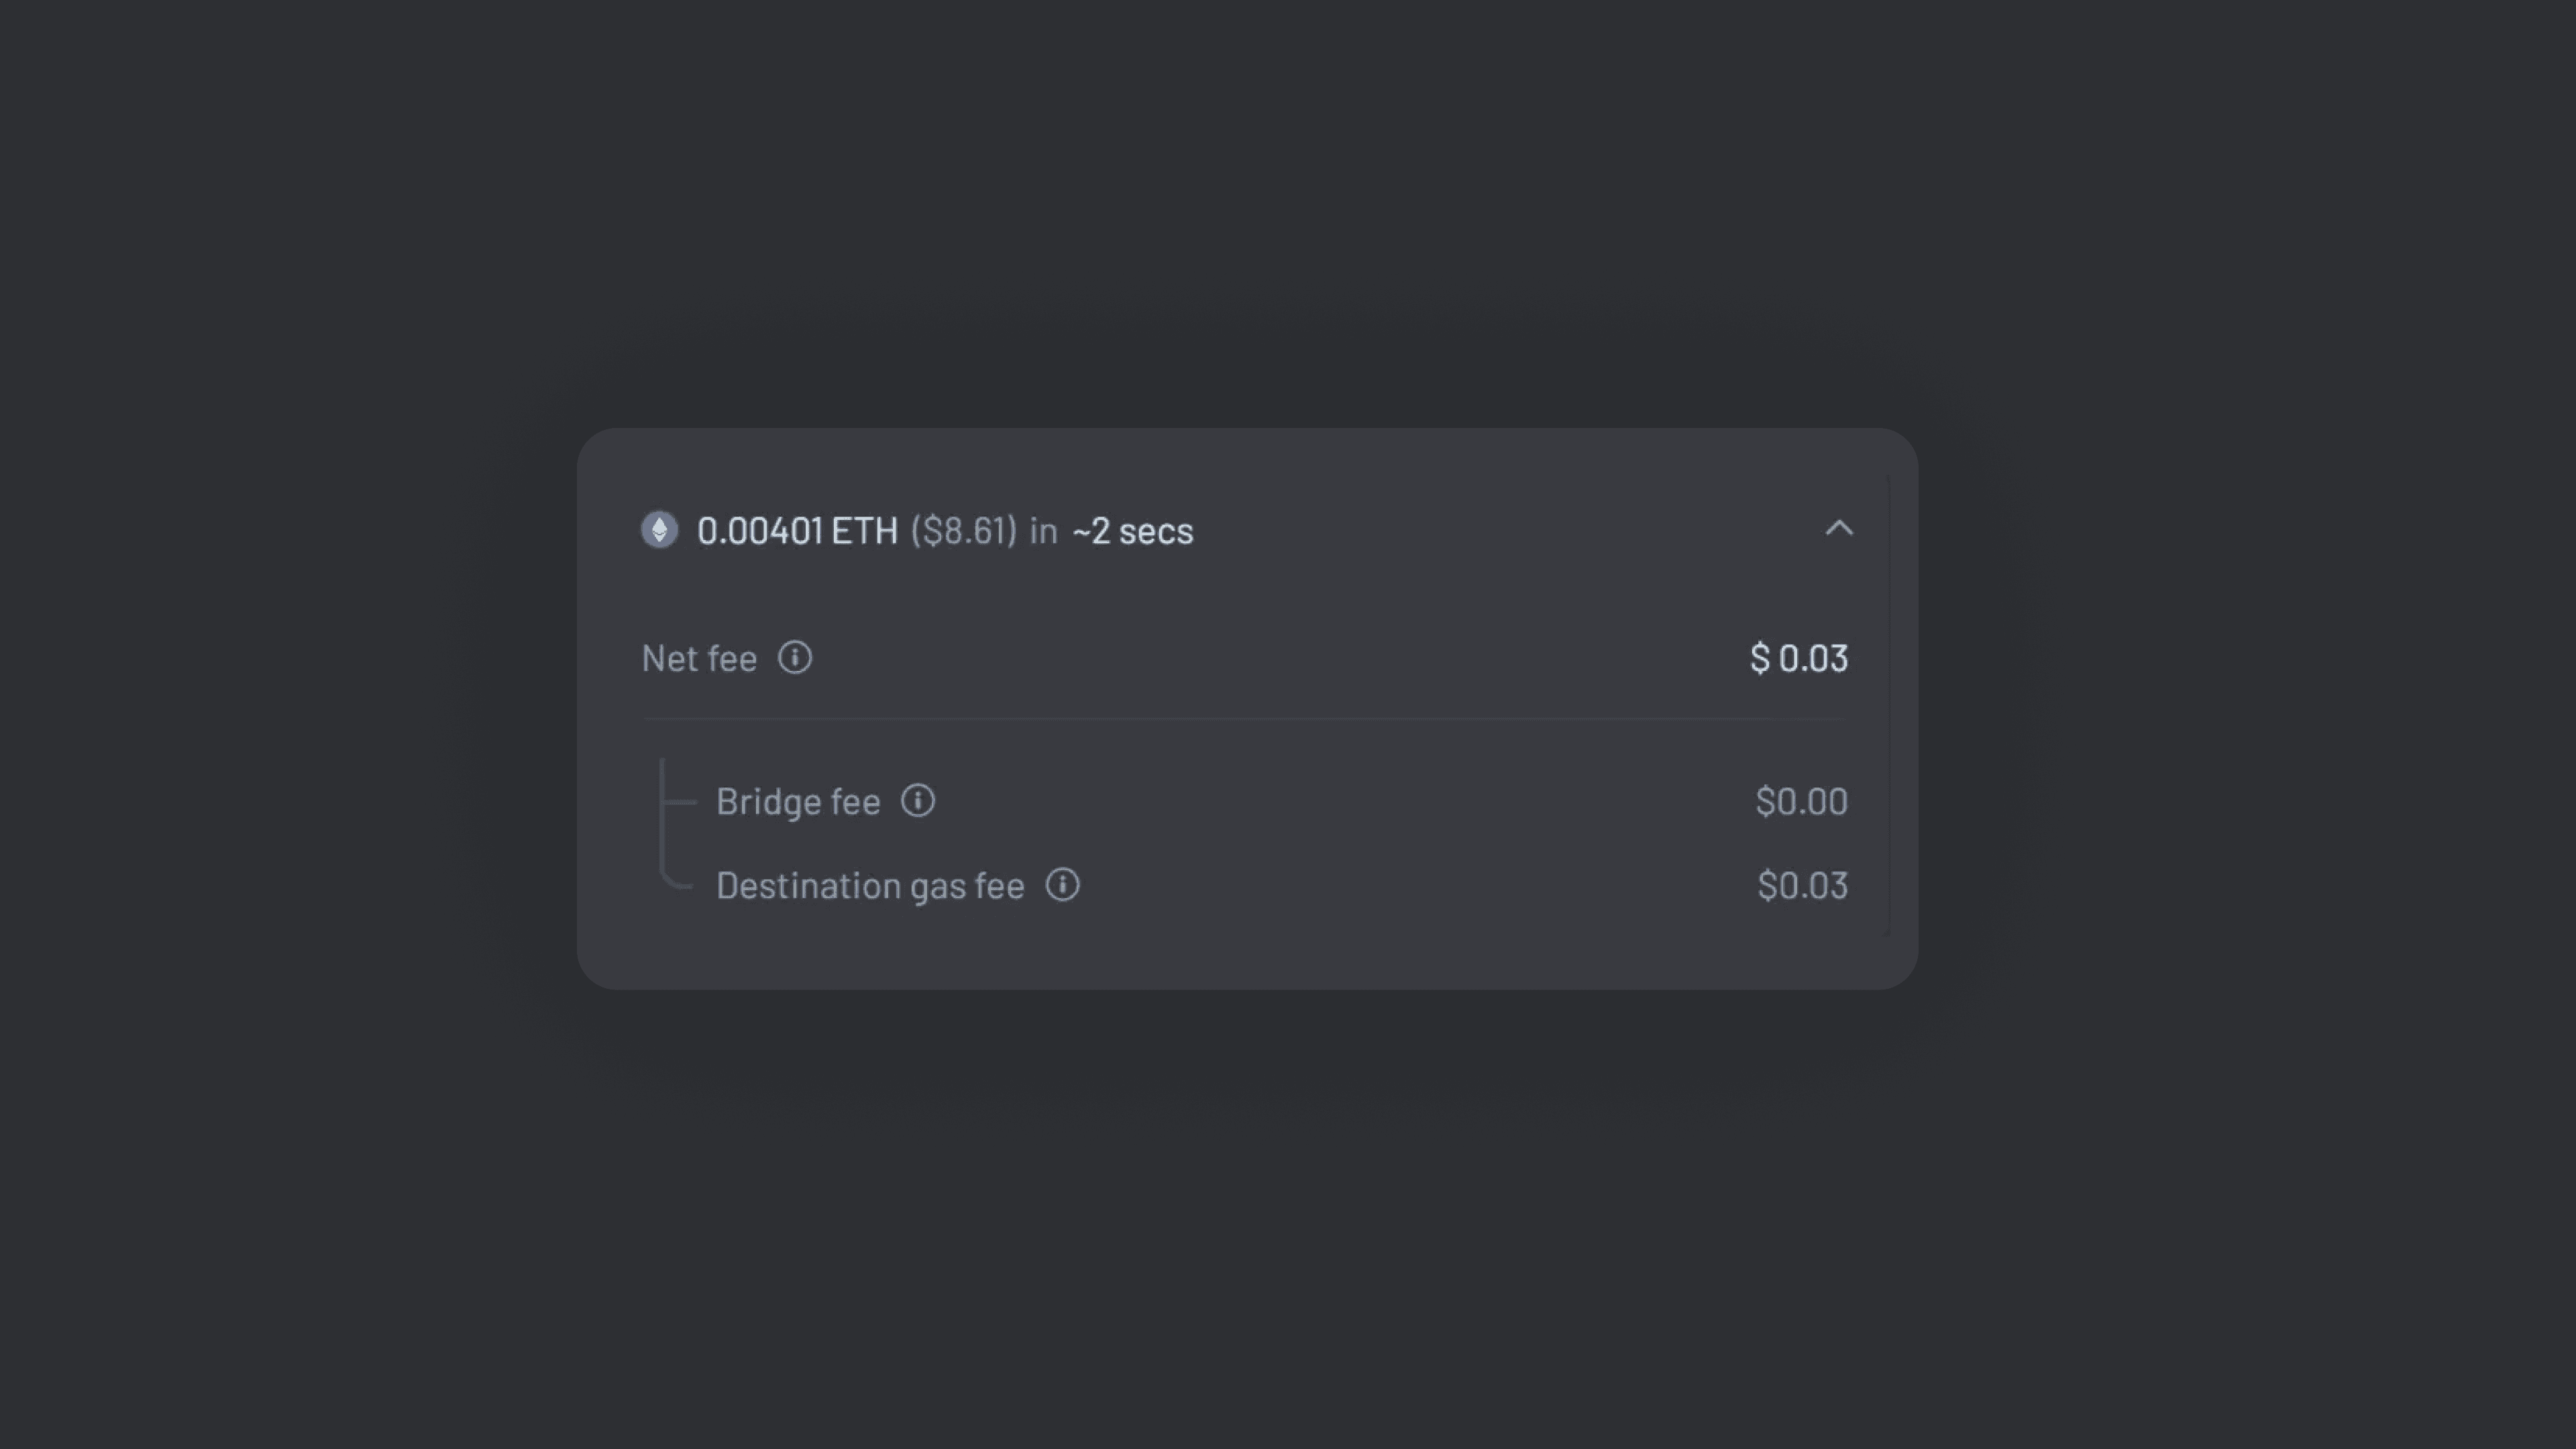Select the Net fee label
The width and height of the screenshot is (2576, 1449).
(x=700, y=658)
